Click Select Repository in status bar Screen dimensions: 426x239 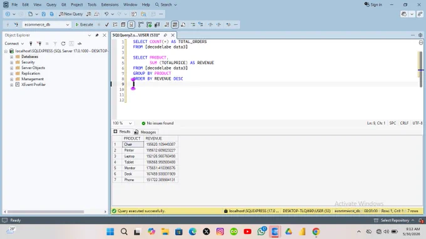(x=395, y=220)
